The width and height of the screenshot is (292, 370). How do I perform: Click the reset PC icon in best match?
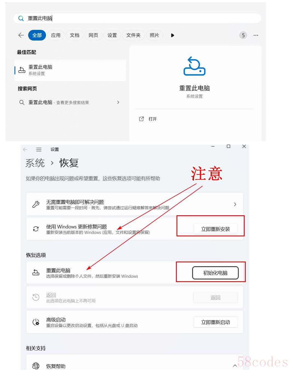pos(22,70)
